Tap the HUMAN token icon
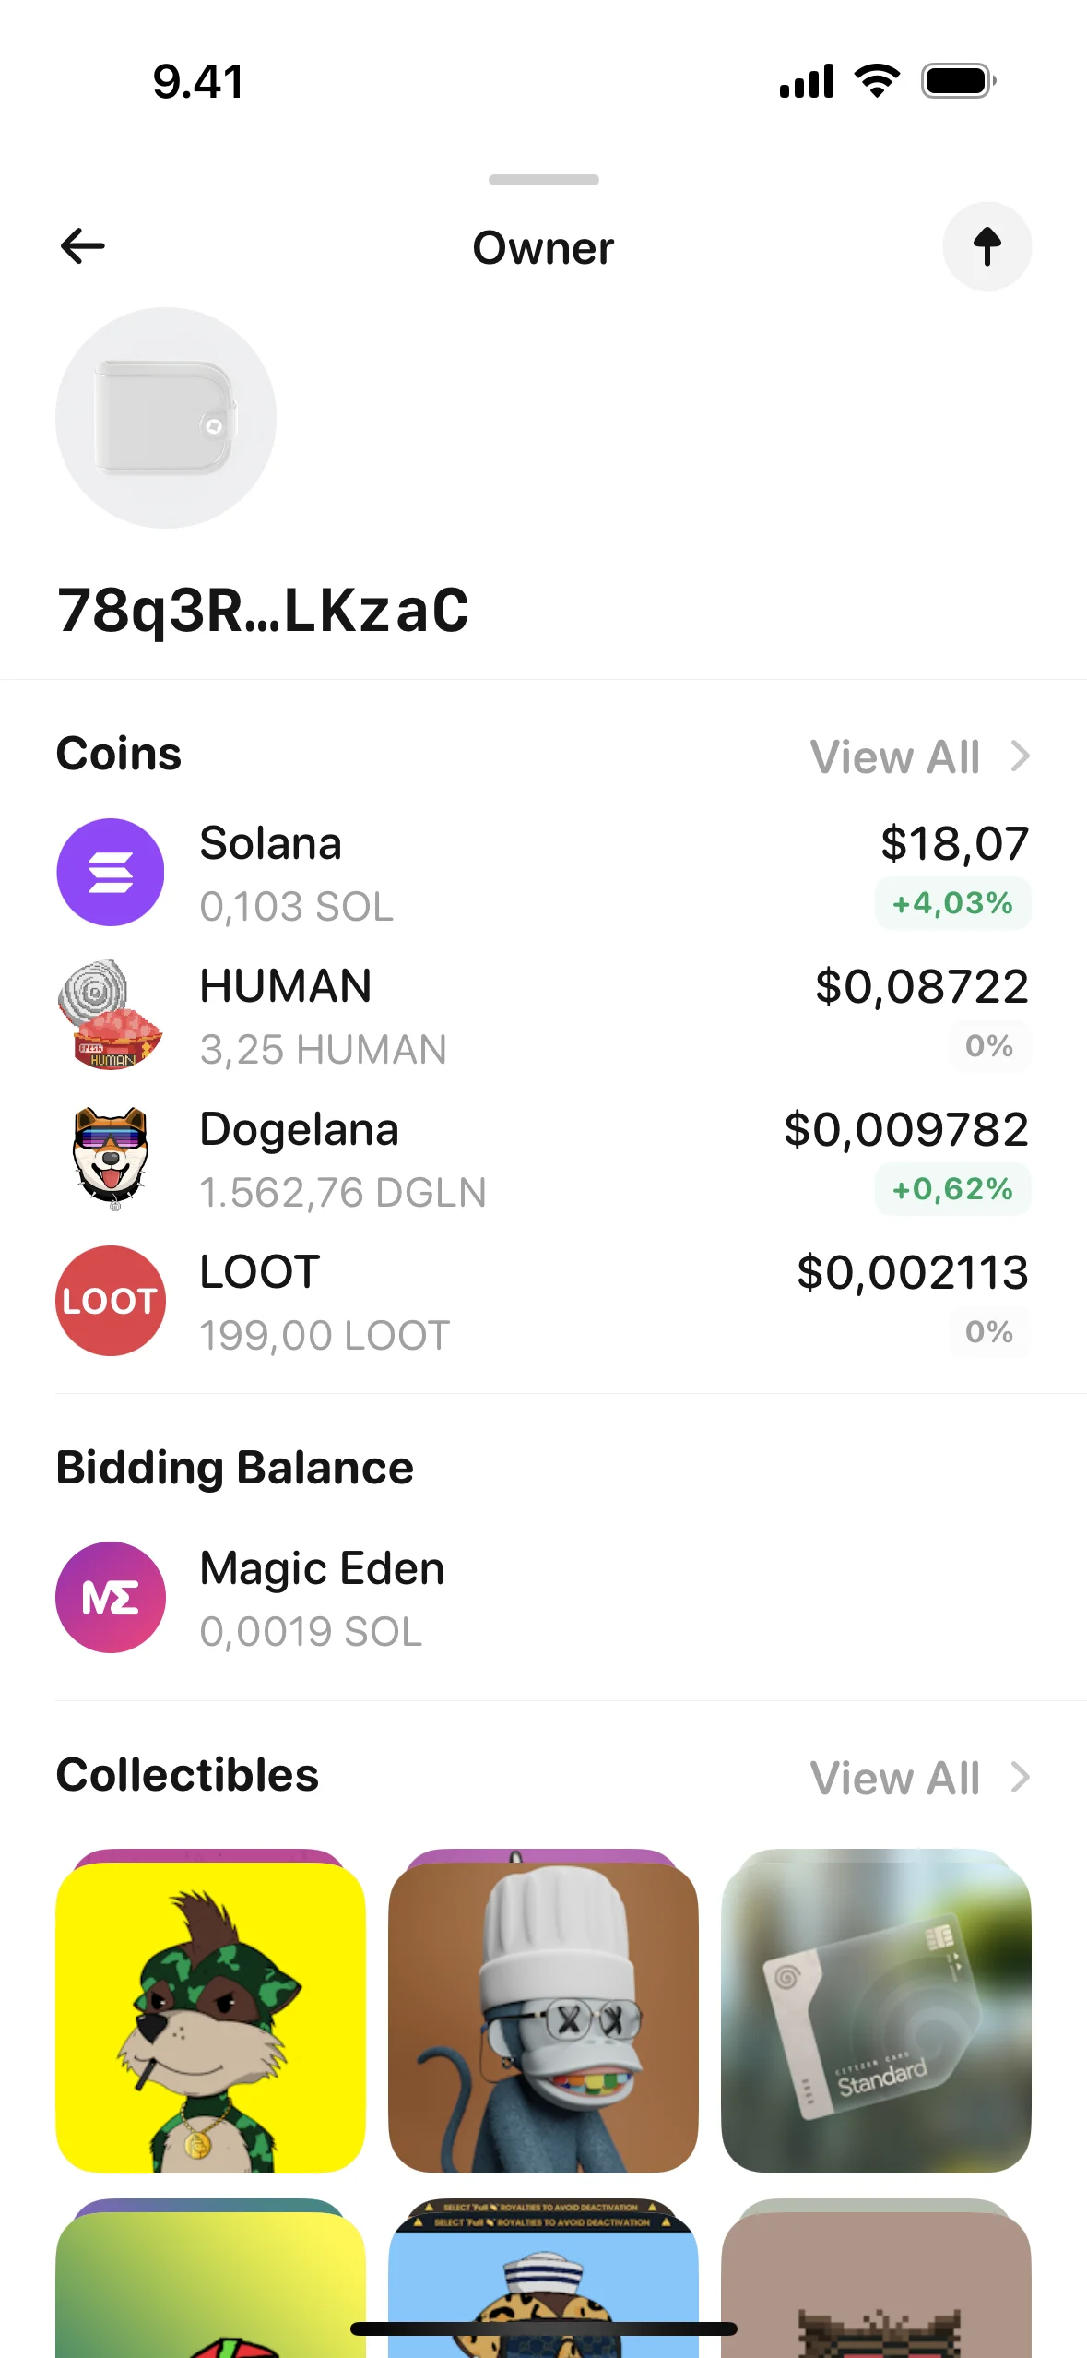The image size is (1087, 2358). [x=111, y=1015]
